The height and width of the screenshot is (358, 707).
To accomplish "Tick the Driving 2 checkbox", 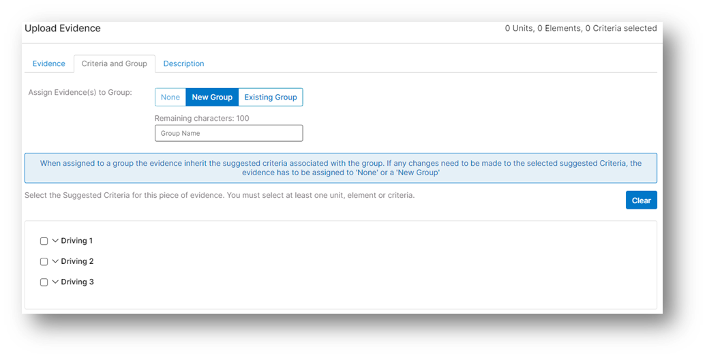I will [x=44, y=262].
